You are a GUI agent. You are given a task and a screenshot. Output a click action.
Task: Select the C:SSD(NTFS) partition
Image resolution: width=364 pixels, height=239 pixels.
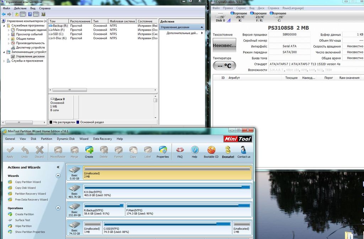click(x=167, y=228)
